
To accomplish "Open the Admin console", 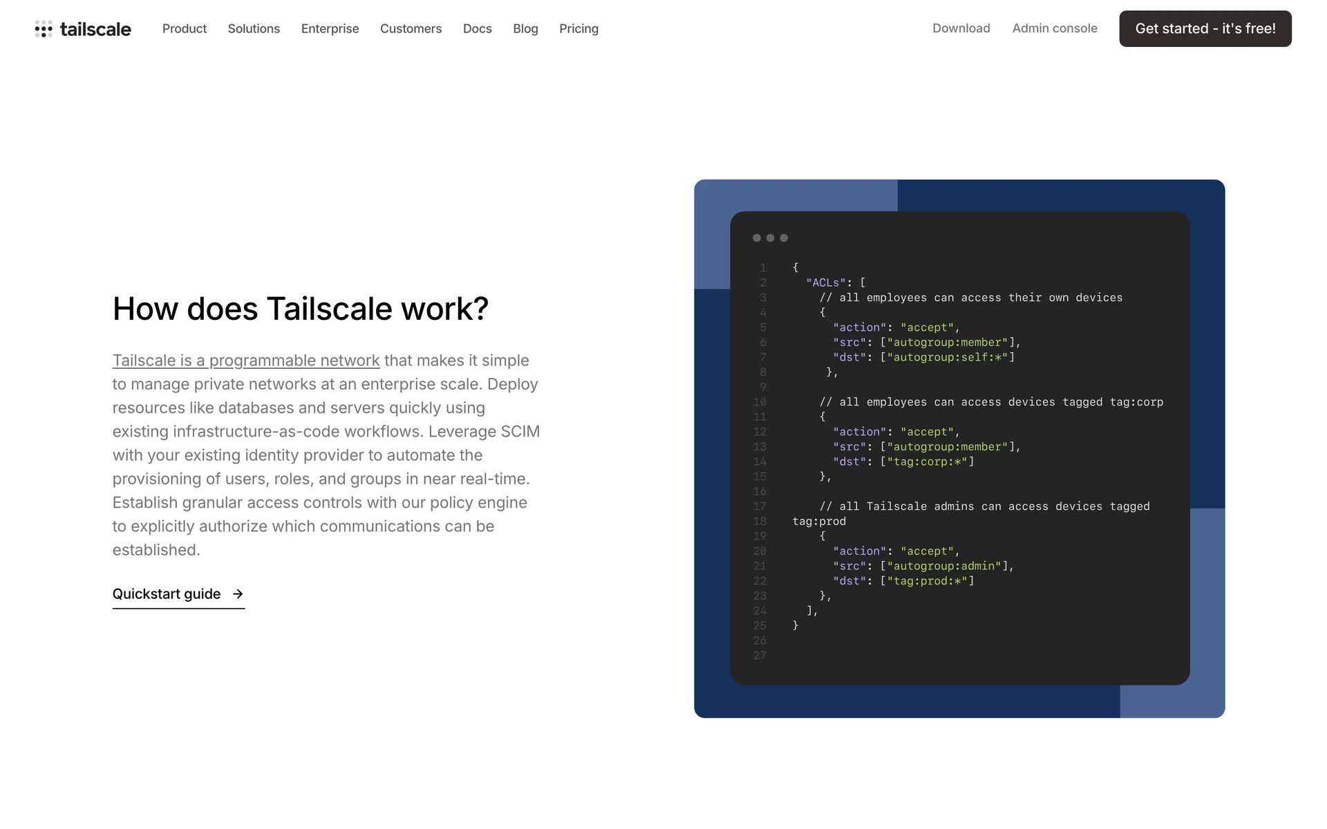I will click(1055, 28).
